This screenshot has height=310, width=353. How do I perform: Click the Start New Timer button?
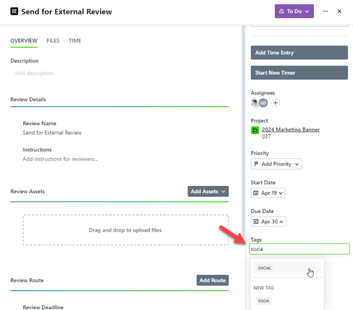299,73
